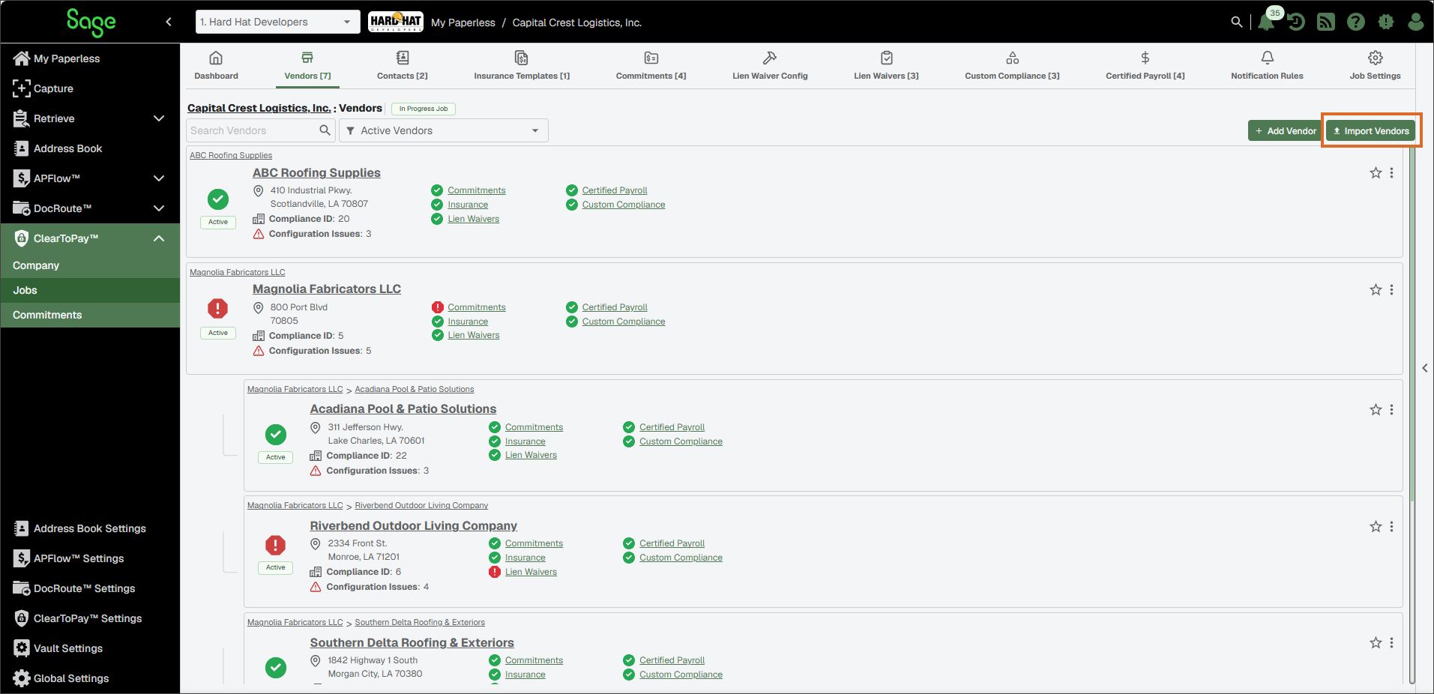Switch to the Dashboard tab
Viewport: 1434px width, 694px height.
pyautogui.click(x=216, y=65)
